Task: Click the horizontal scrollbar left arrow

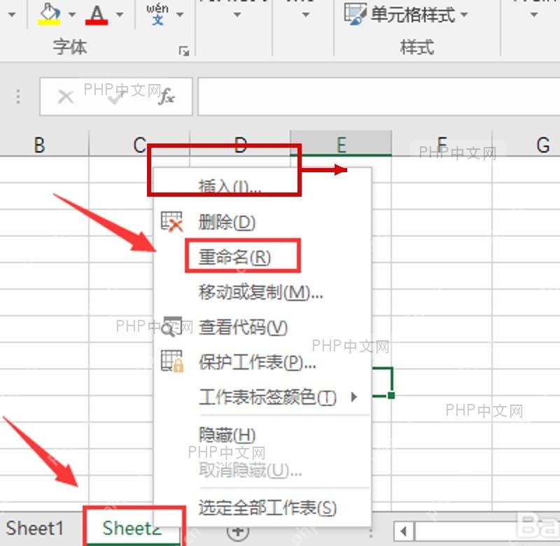Action: 404,531
